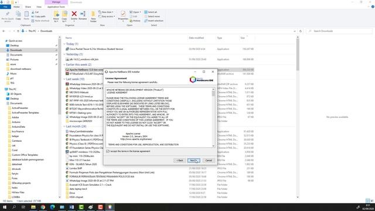Click Paste shortcut in Explorer ribbon
Image resolution: width=375 pixels, height=211 pixels.
[40, 21]
